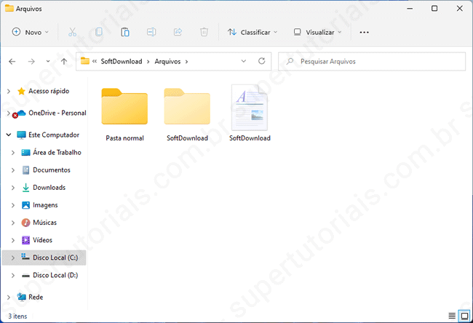Screen dimensions: 473x323
Task: Open the Visualizar view menu
Action: (x=319, y=32)
